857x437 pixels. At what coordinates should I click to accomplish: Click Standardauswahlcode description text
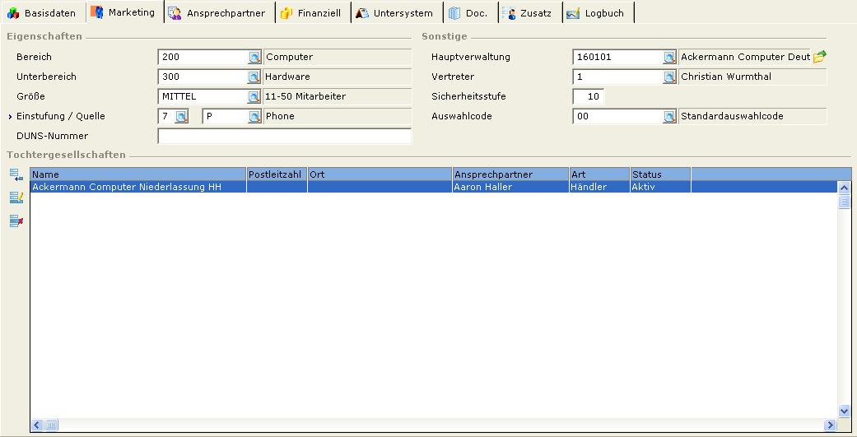pyautogui.click(x=732, y=116)
